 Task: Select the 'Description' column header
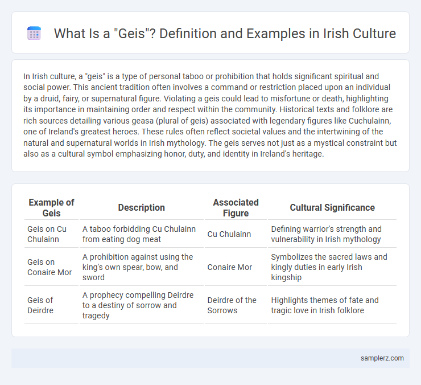pyautogui.click(x=141, y=207)
